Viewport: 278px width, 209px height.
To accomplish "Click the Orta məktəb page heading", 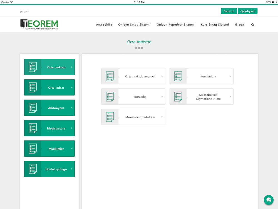I will tap(139, 42).
